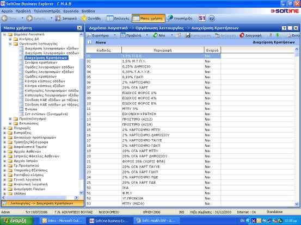Sort by the Περιγραφή column header
Viewport: 301px width, 225px height.
(x=163, y=50)
